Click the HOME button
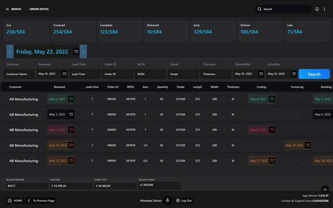333x208 pixels. (x=15, y=201)
